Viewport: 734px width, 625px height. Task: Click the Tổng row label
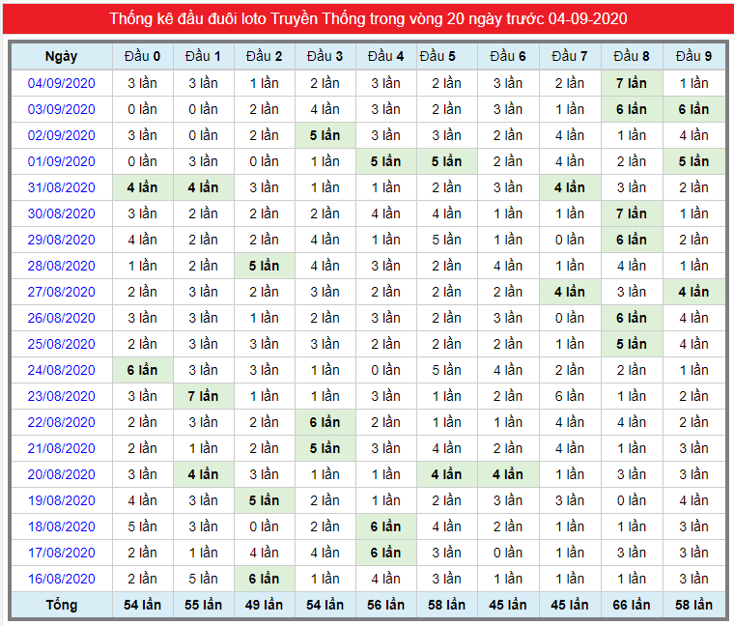point(61,605)
